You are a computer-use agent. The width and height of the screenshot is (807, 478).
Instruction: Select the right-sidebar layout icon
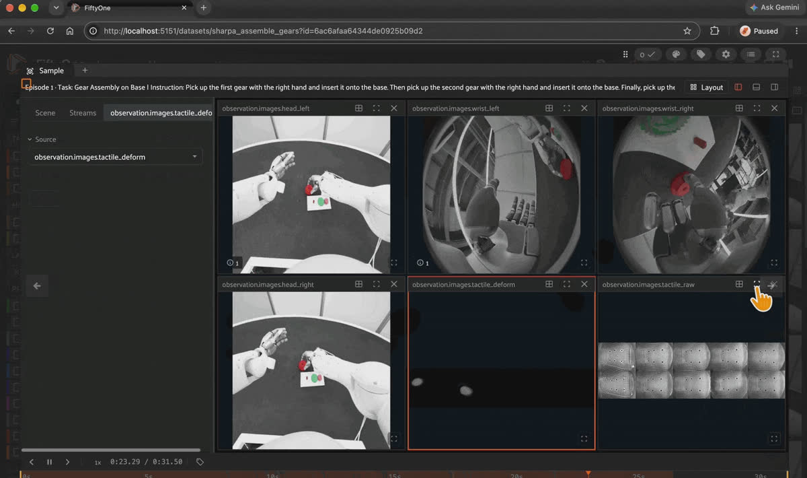(x=775, y=87)
